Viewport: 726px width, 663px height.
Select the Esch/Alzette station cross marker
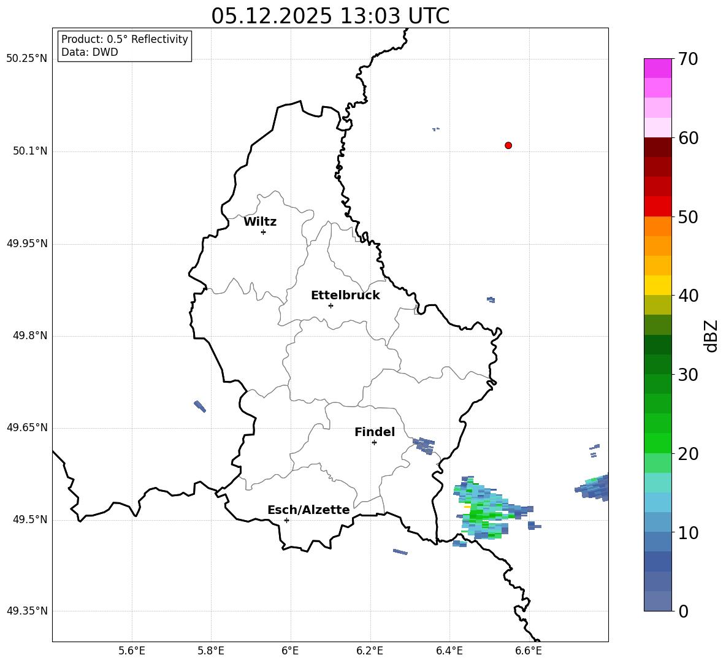click(286, 520)
